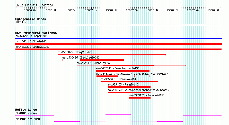Click the 13886.8k ruler tick label
This screenshot has height=125, width=229.
click(30, 10)
